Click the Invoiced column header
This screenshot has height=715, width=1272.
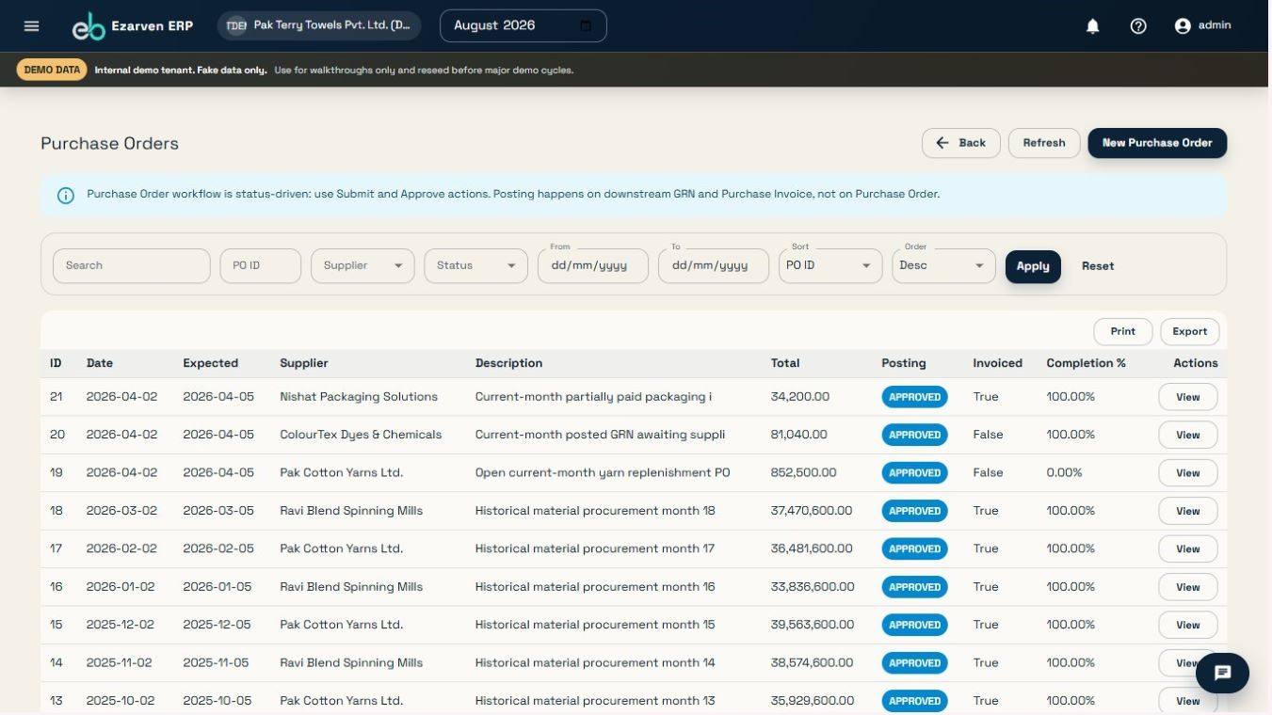[x=998, y=363]
